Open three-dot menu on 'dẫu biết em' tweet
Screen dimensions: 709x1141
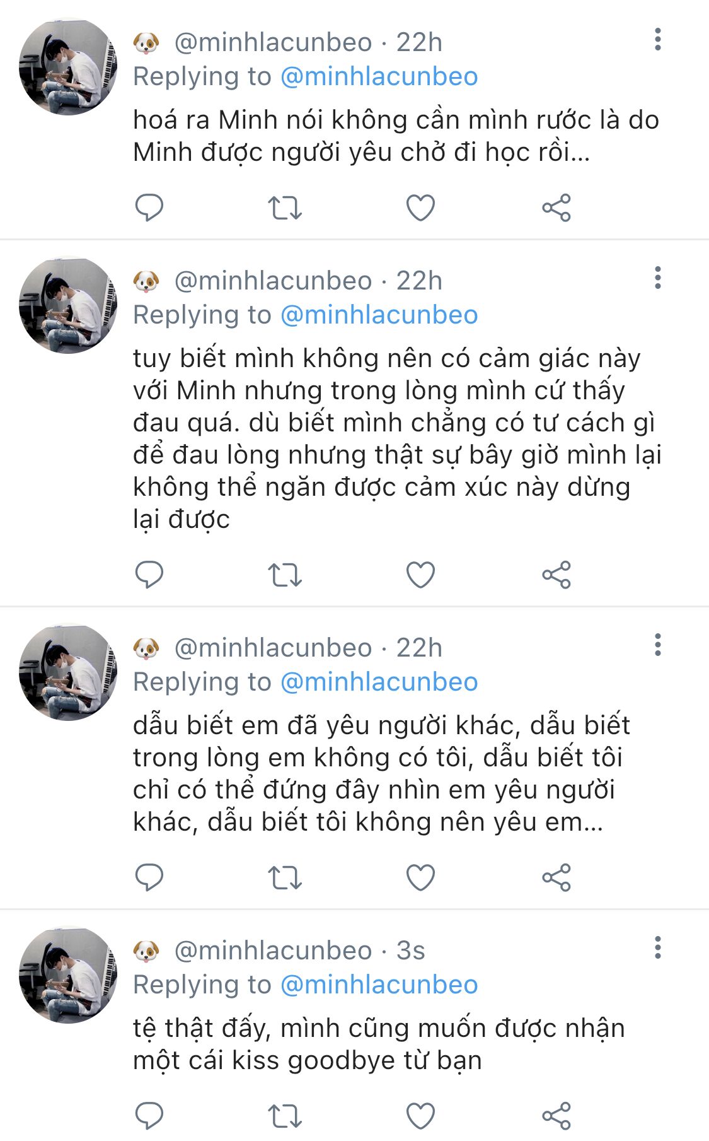click(658, 645)
